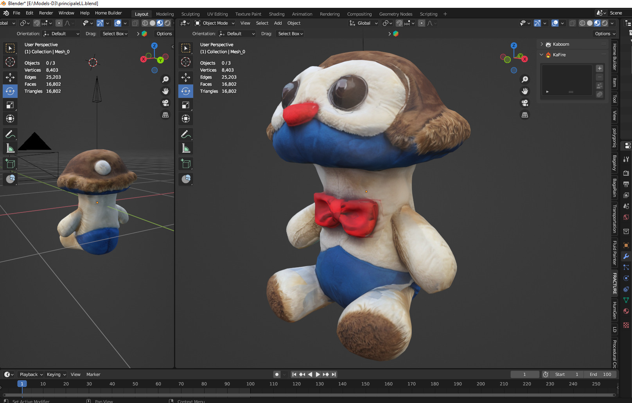
Task: Toggle X-Ray in right viewport header
Action: pyautogui.click(x=572, y=23)
